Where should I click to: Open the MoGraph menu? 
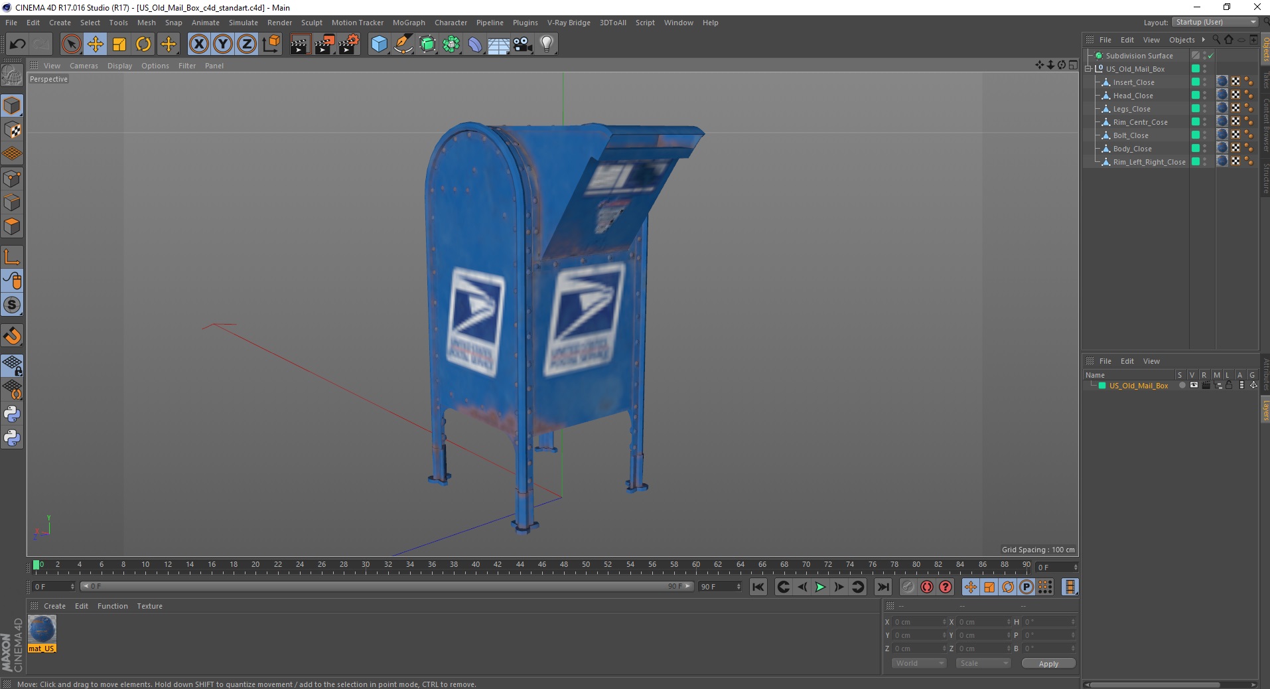409,23
